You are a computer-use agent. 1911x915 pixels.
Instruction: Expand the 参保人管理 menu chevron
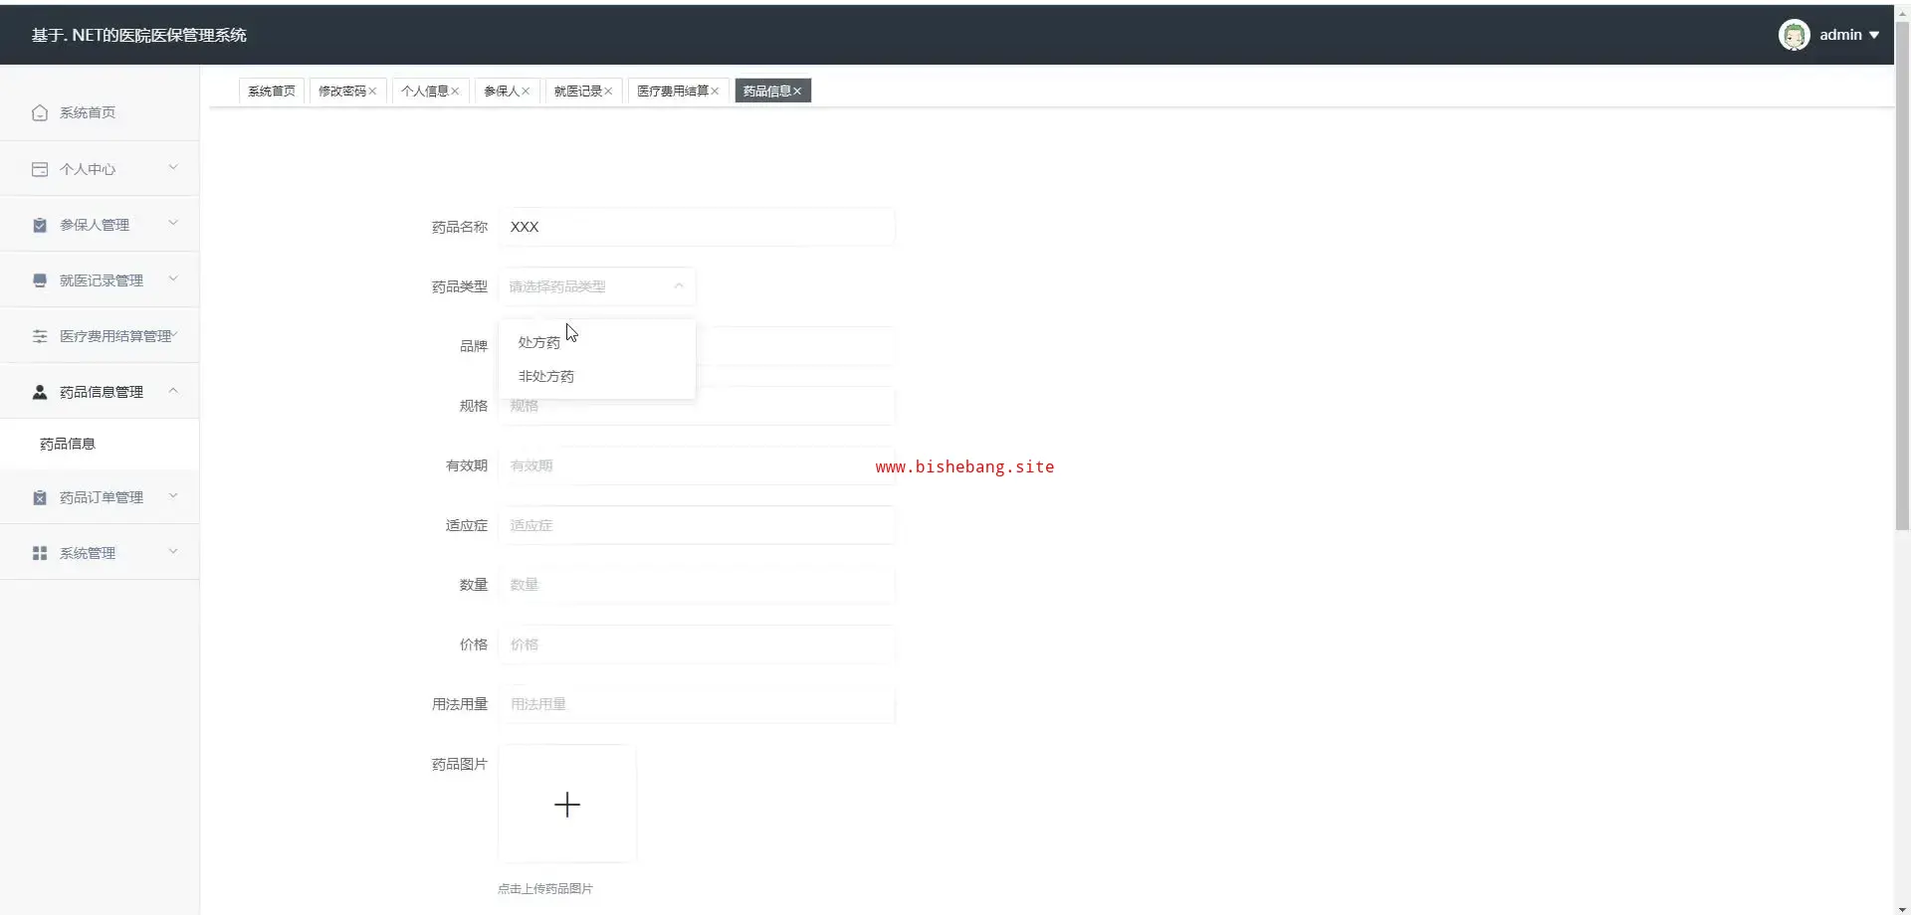pos(173,223)
